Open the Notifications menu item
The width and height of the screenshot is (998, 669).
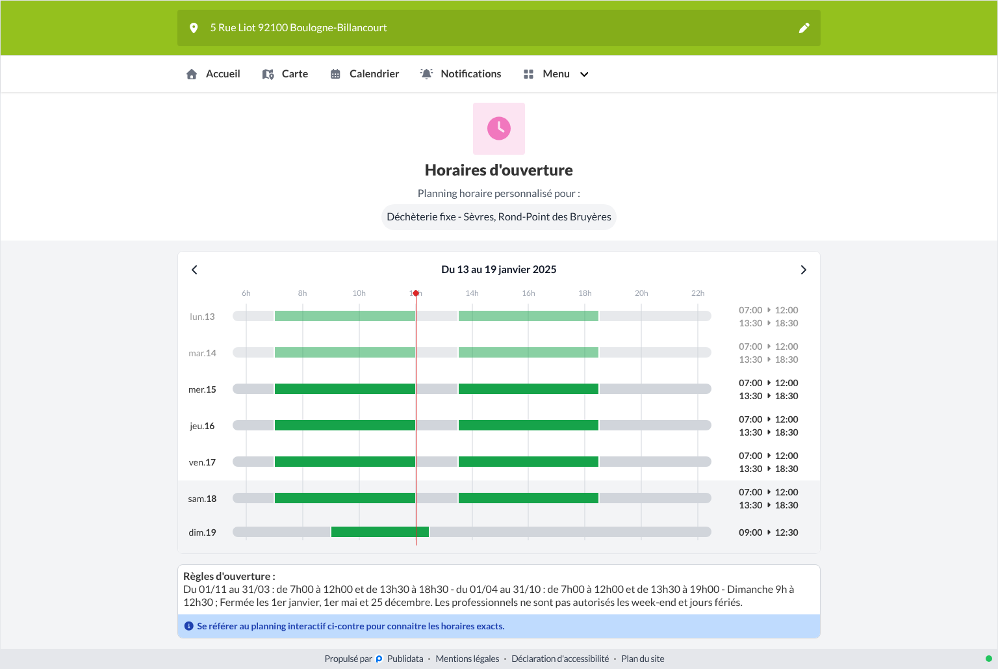[x=461, y=74]
